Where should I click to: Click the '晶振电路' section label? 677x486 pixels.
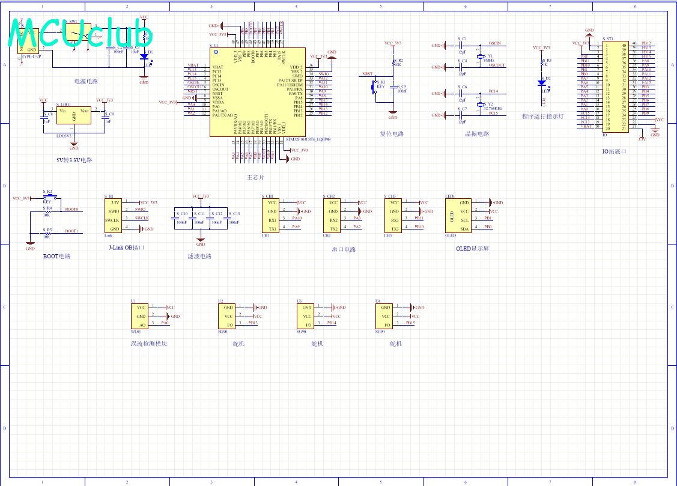click(x=477, y=134)
